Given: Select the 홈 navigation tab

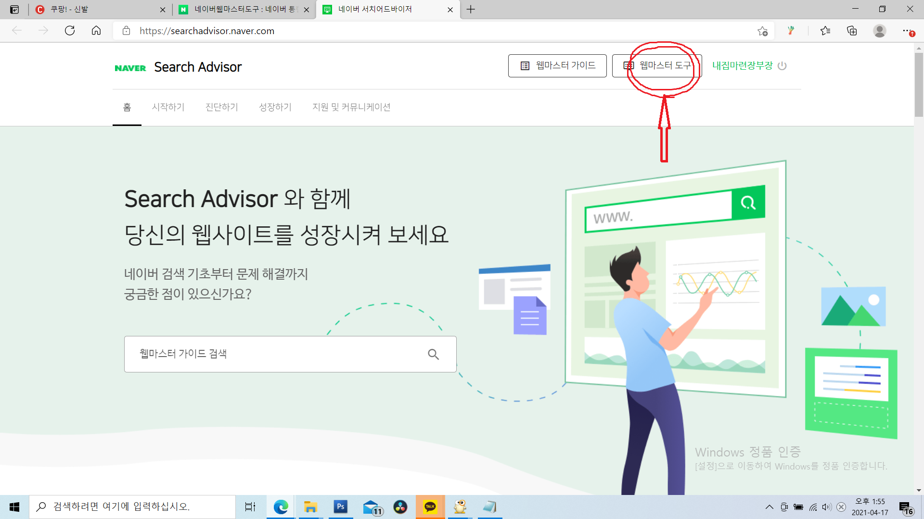Looking at the screenshot, I should (x=127, y=107).
